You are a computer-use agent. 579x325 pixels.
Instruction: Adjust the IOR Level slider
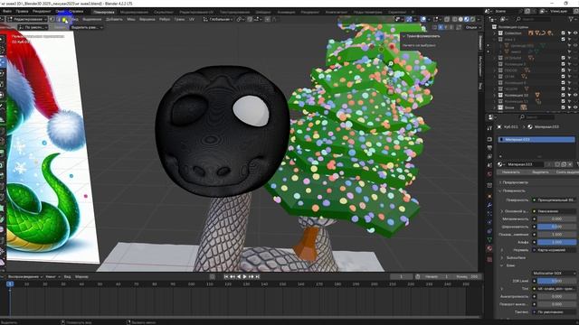pos(556,281)
